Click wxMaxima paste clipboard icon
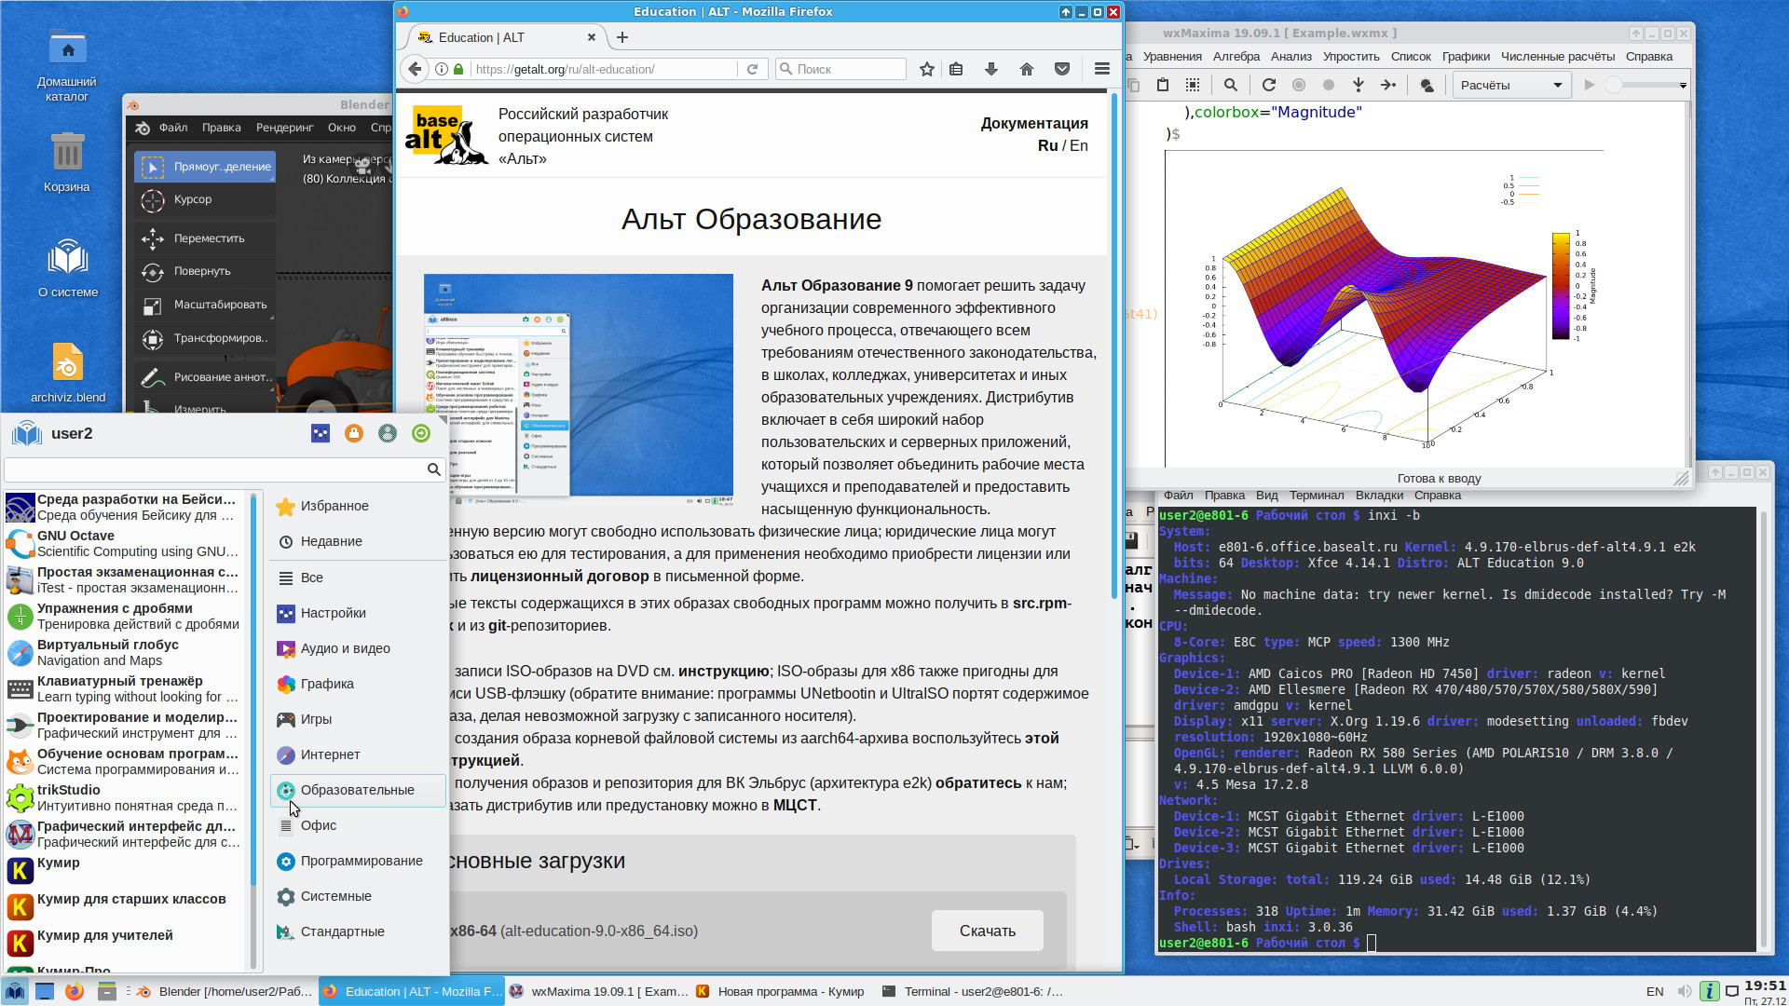The width and height of the screenshot is (1789, 1006). click(x=1163, y=85)
